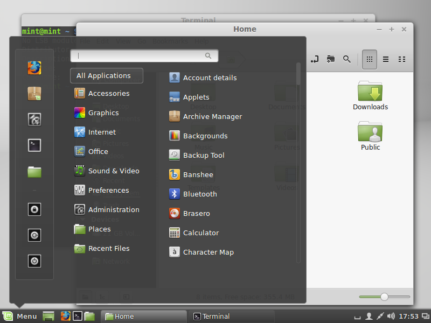Open the green Files folder in favorites

coord(34,172)
